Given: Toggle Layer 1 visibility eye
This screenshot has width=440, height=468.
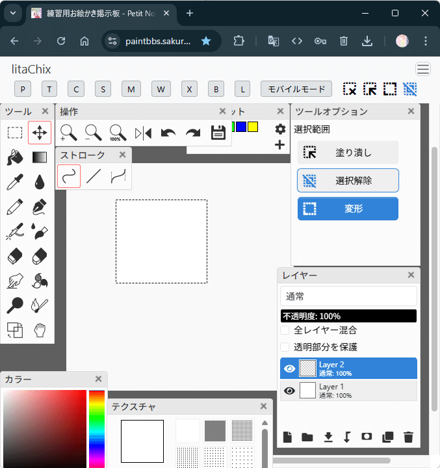Looking at the screenshot, I should (x=289, y=391).
